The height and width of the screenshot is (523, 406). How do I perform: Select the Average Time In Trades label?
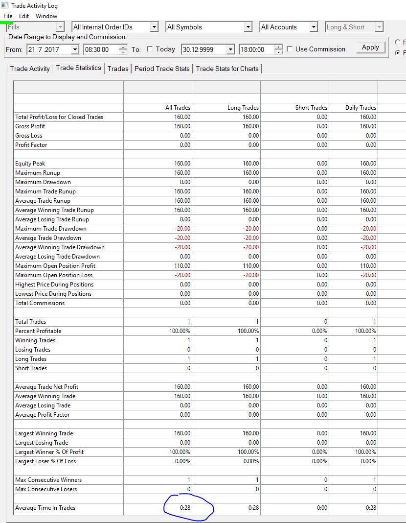(x=45, y=508)
